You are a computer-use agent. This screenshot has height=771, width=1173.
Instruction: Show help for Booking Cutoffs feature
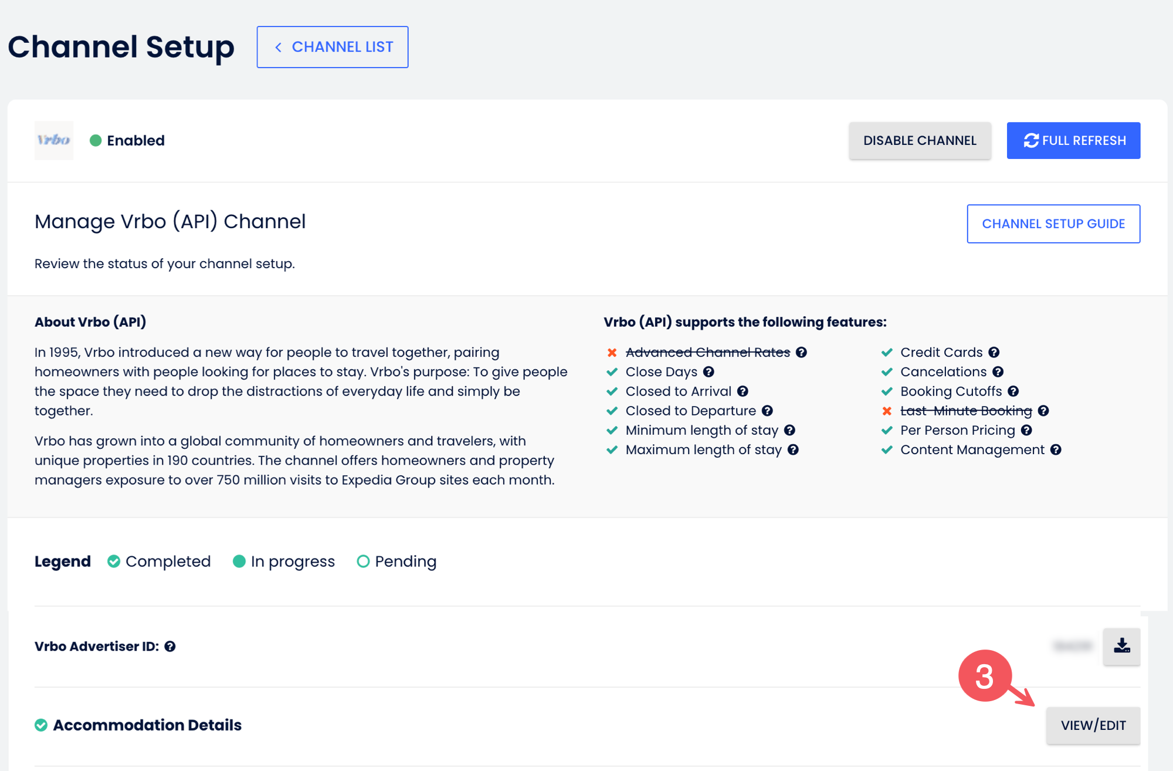click(x=1013, y=391)
